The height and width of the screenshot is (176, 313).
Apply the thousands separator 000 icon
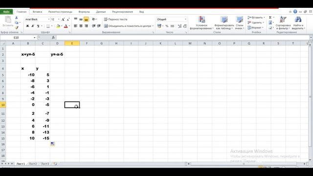tap(172, 26)
